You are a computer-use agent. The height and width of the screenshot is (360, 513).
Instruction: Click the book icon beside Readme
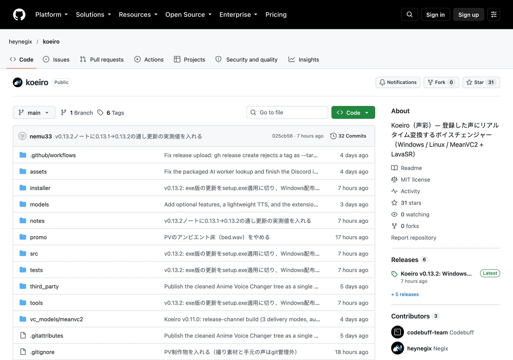coord(395,168)
